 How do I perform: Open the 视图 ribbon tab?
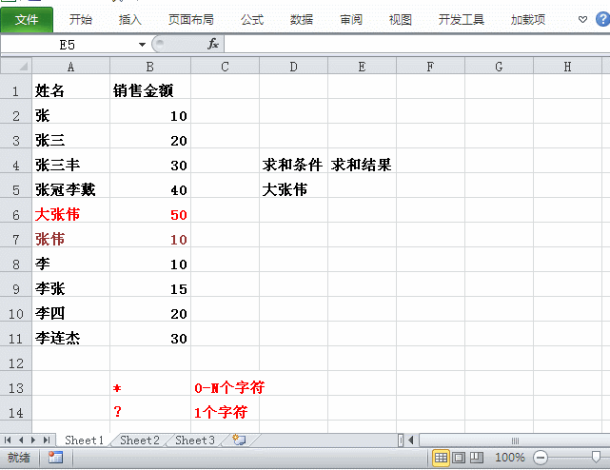(x=401, y=19)
